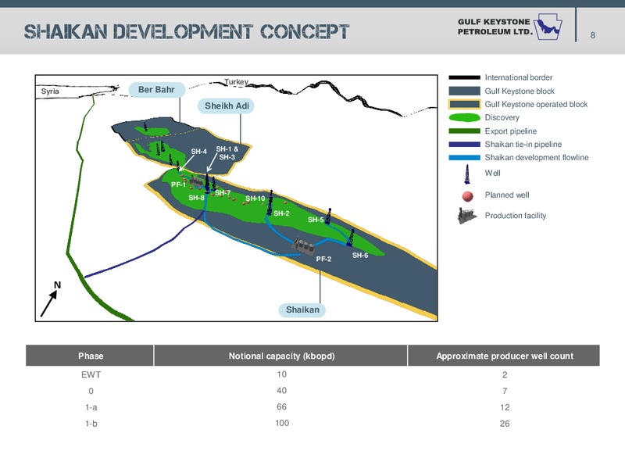Viewport: 625px width, 469px height.
Task: Click the PF-2 production facility on map
Action: pos(304,246)
